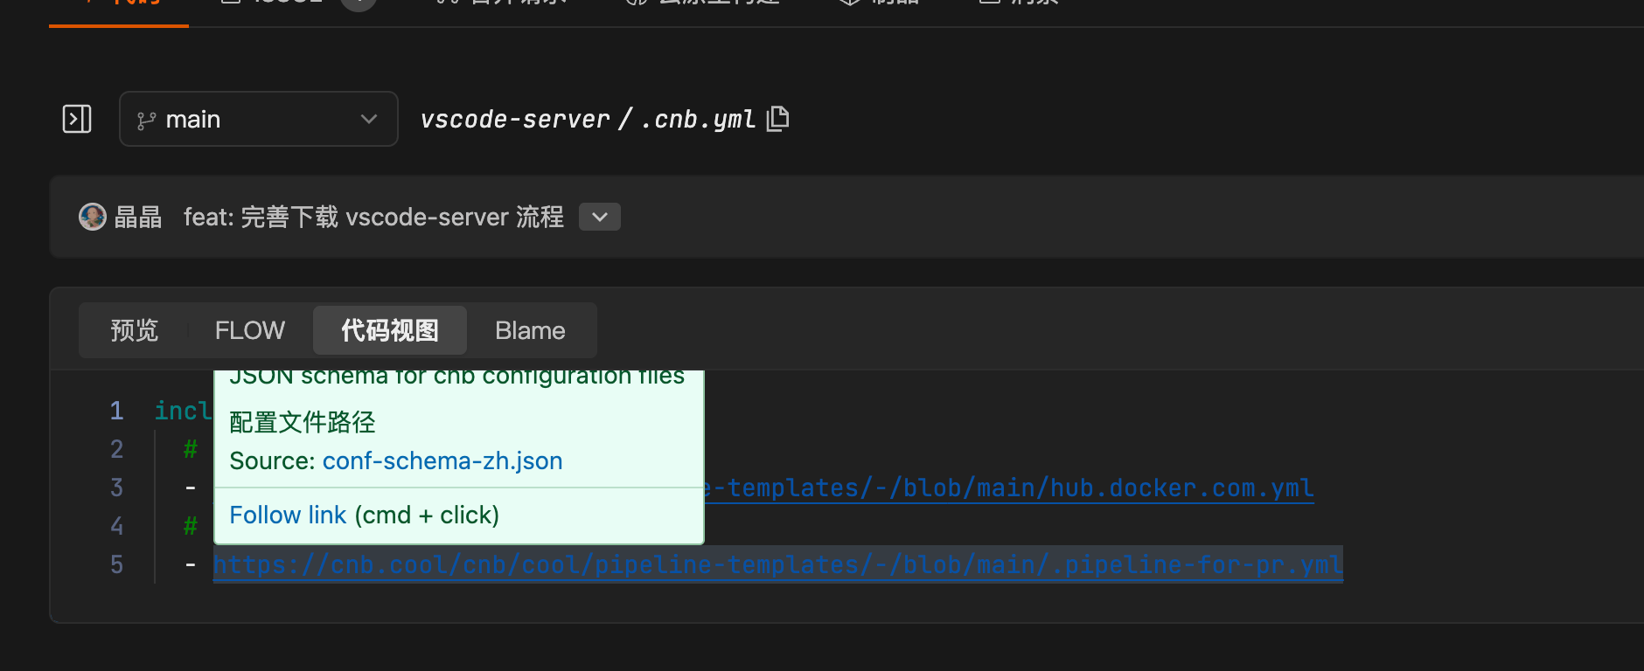Open the vscode-server breadcrumb folder
Screen dimensions: 1644x671
point(514,119)
